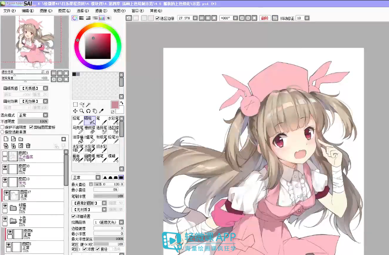Open brush texture 无材质 dropdown

tap(104, 209)
